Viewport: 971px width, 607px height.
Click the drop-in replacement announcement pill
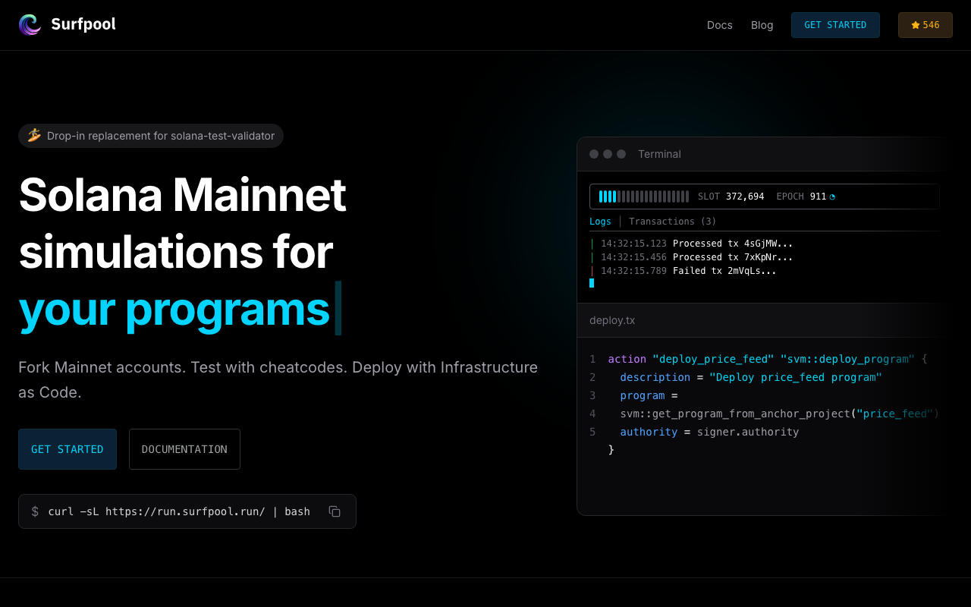(x=151, y=136)
